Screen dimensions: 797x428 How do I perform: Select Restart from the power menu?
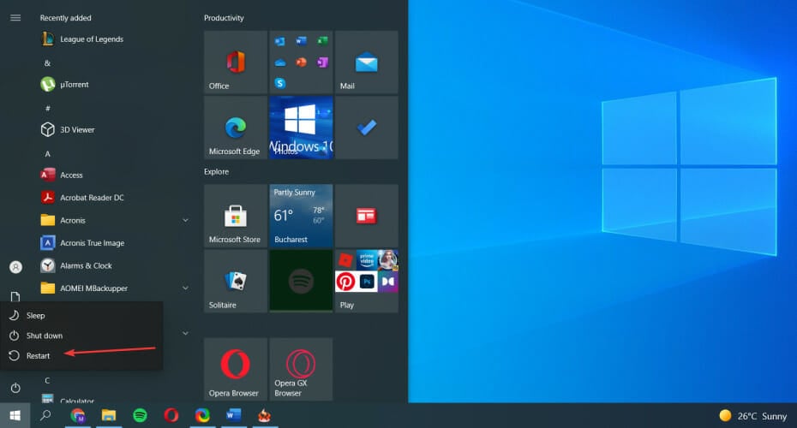tap(81, 356)
